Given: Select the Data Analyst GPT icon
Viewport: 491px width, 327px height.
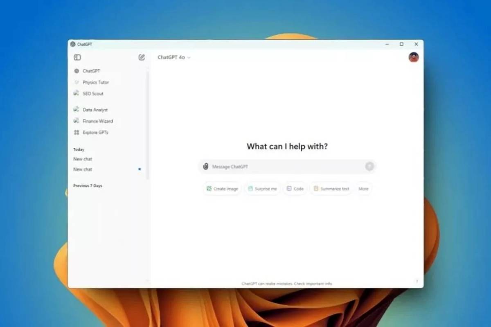Looking at the screenshot, I should [77, 110].
